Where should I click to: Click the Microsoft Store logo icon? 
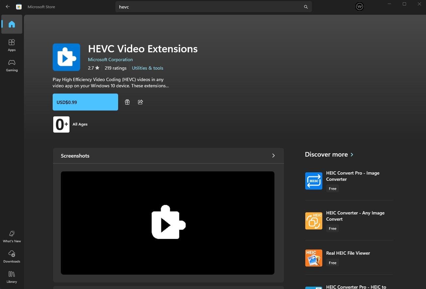[19, 7]
